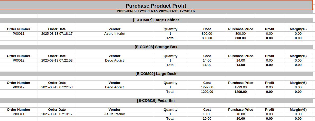Select the 'Margin(%)' header in the Large Cabinet section

pyautogui.click(x=298, y=29)
